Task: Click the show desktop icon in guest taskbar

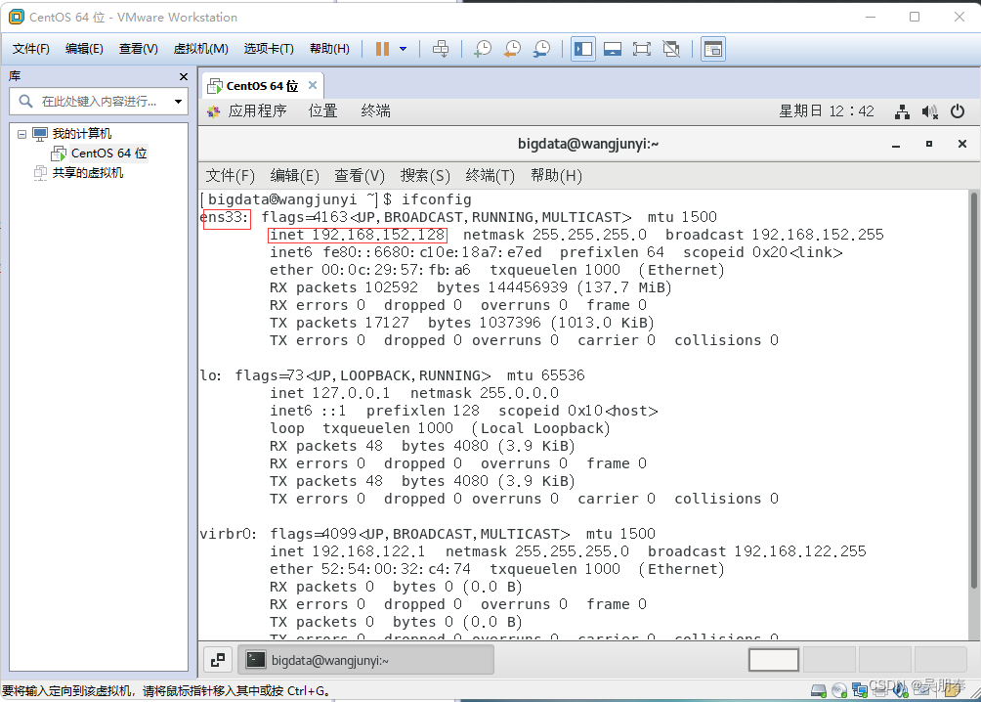Action: (218, 660)
